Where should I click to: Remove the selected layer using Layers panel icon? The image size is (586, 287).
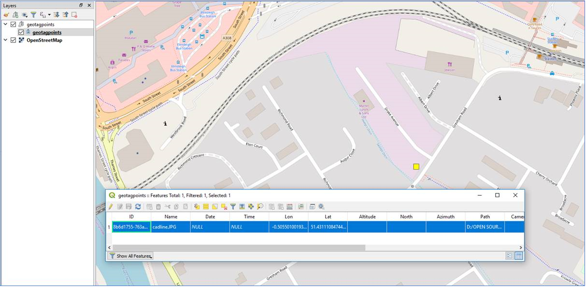(x=73, y=14)
